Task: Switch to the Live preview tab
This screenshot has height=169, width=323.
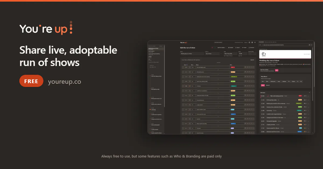Action: (261, 42)
